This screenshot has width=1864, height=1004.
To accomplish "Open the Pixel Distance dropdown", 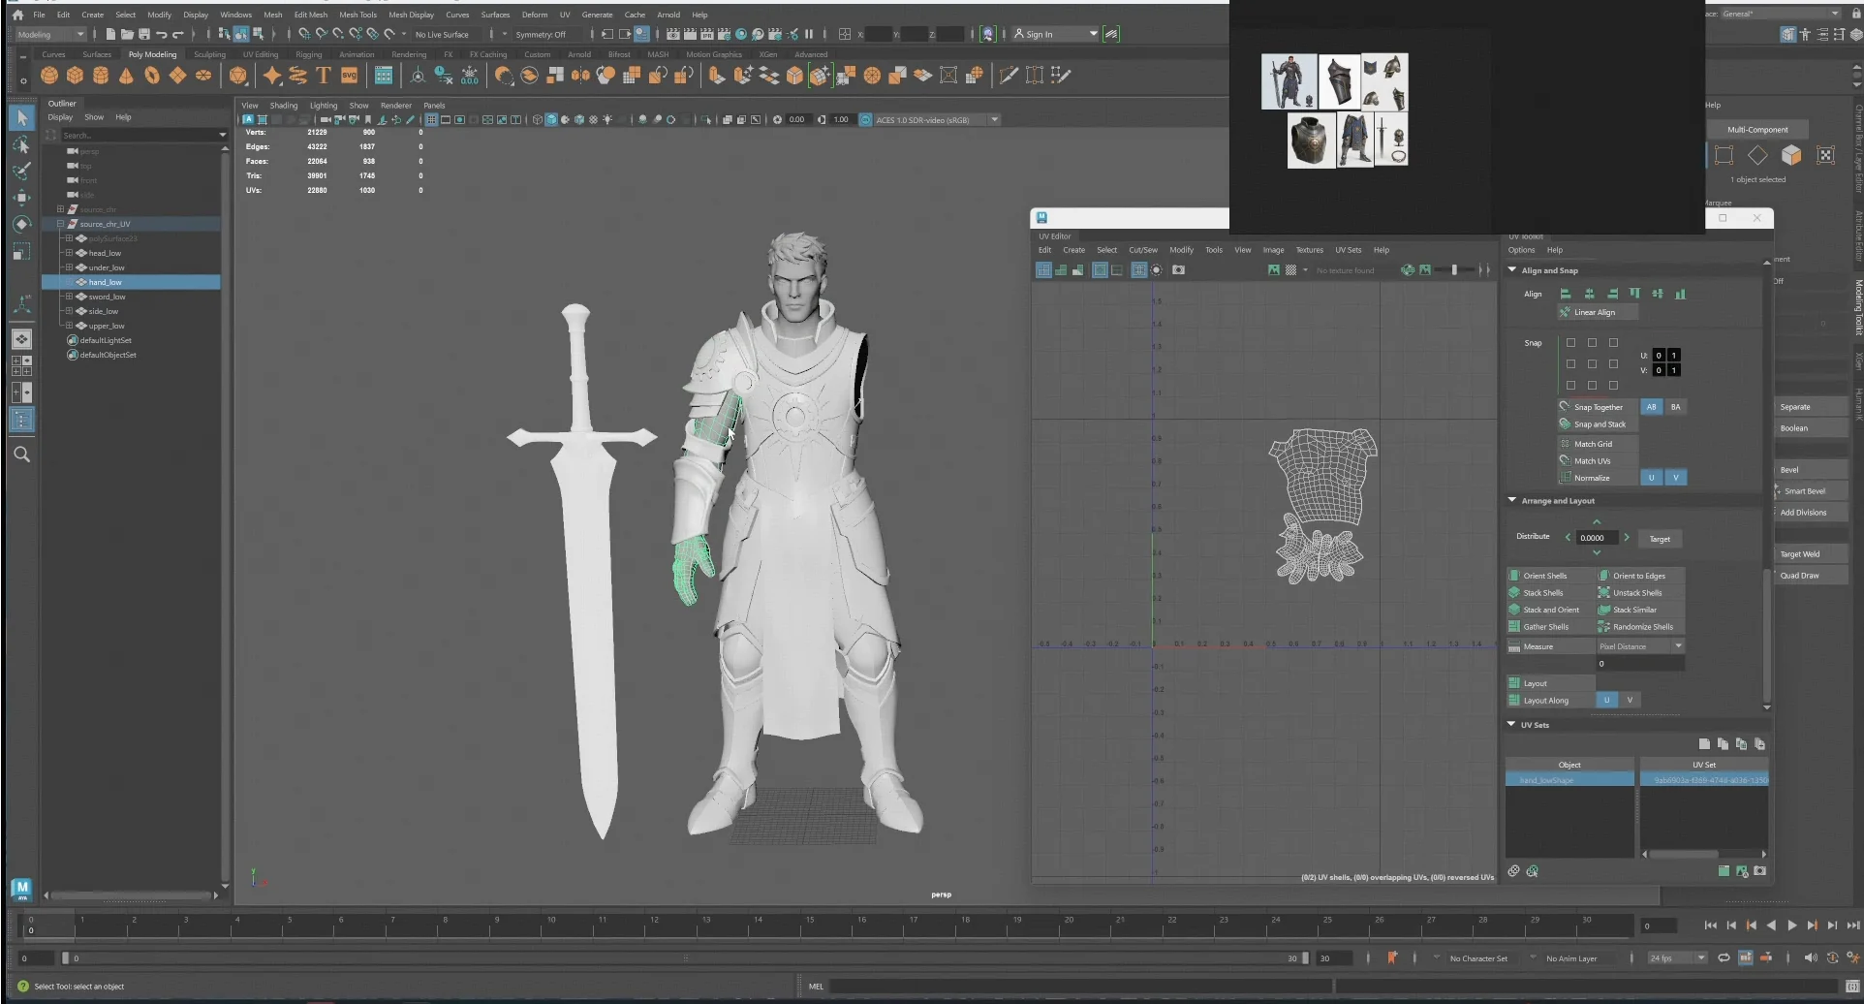I will (1640, 646).
